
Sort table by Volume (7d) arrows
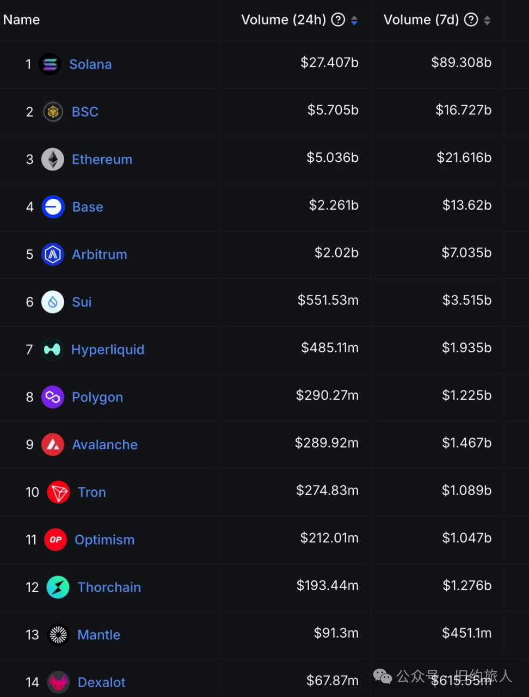[487, 21]
